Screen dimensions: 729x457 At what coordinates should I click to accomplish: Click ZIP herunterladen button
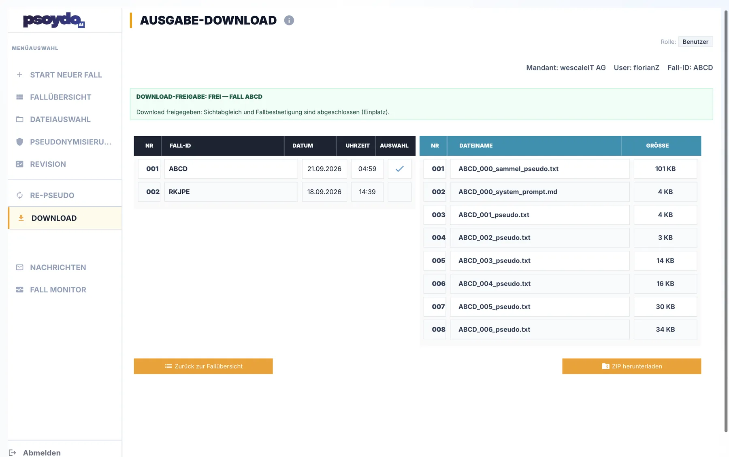631,366
